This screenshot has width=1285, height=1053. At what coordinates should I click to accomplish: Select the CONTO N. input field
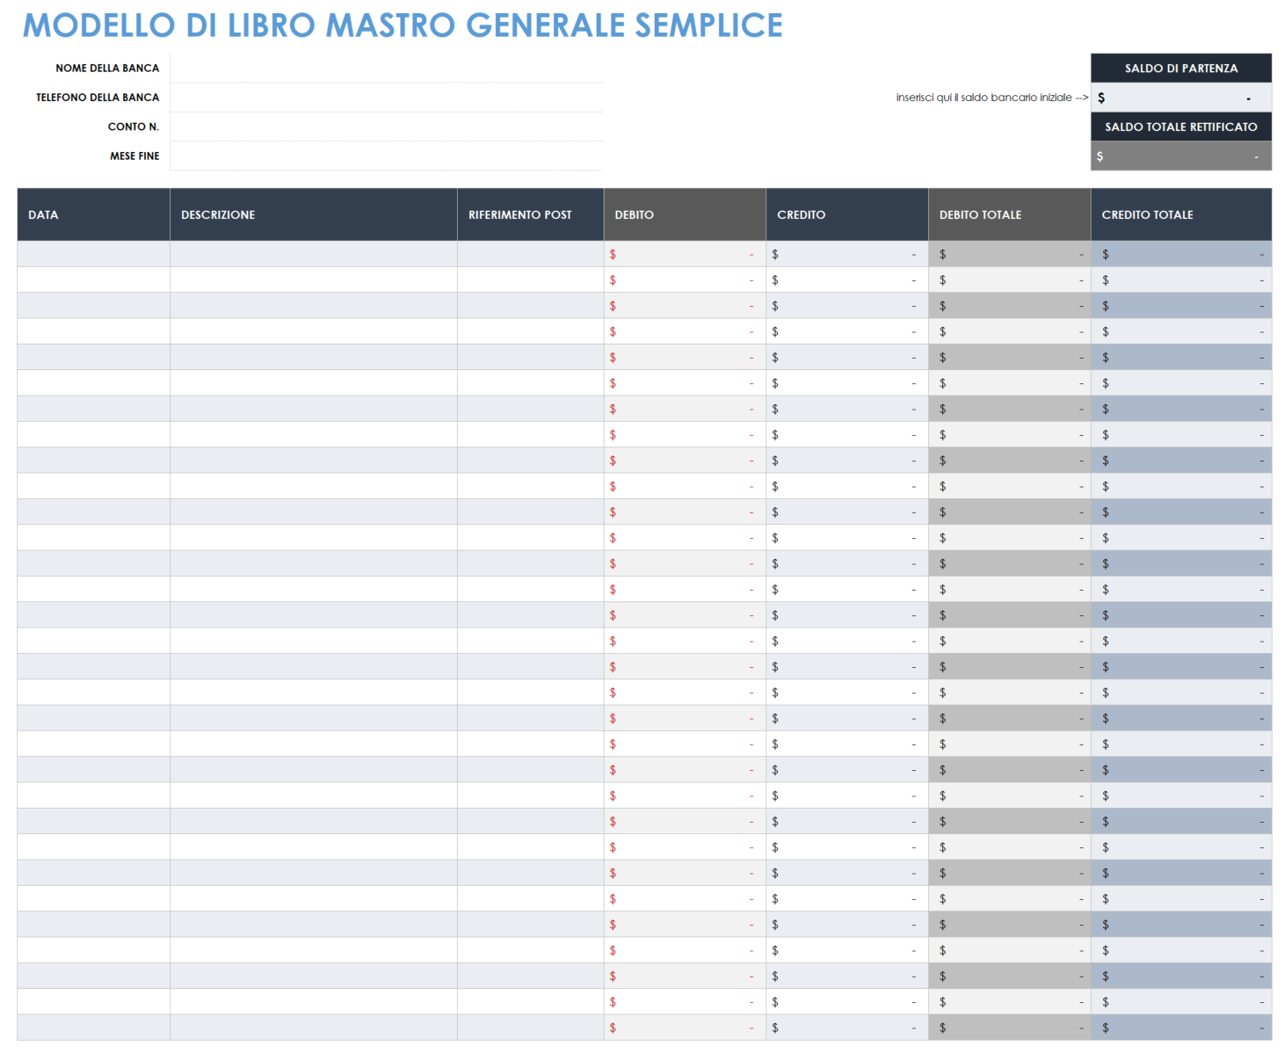(387, 127)
